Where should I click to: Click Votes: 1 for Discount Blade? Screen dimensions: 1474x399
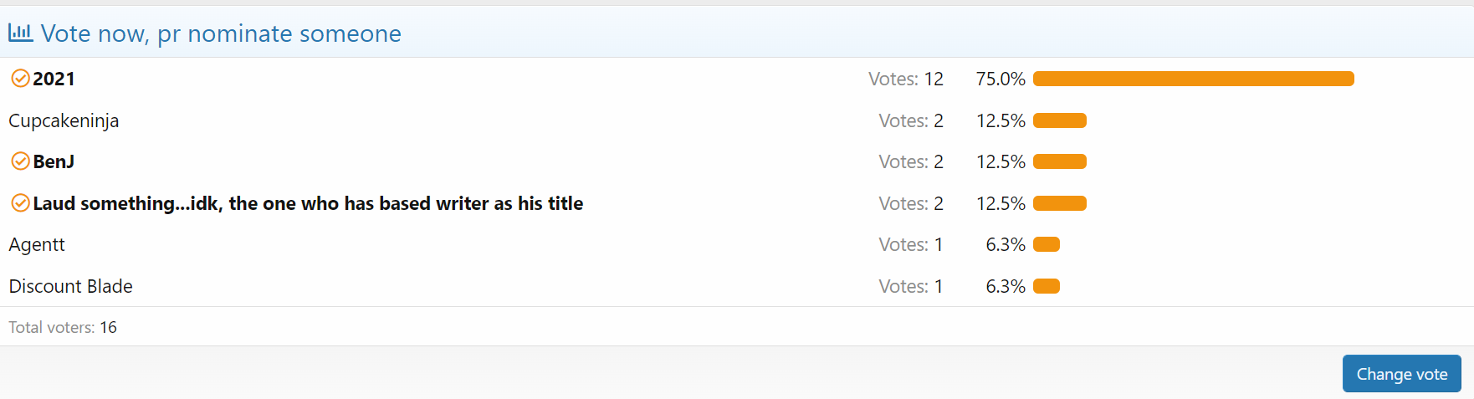[x=911, y=286]
